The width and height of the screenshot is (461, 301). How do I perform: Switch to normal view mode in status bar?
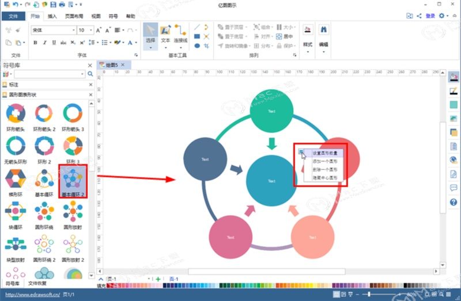pos(336,294)
